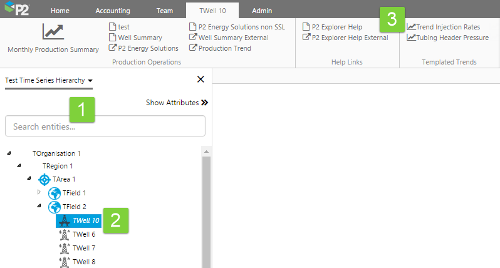Show Attributes panel
Viewport: 500px width, 268px height.
click(177, 103)
